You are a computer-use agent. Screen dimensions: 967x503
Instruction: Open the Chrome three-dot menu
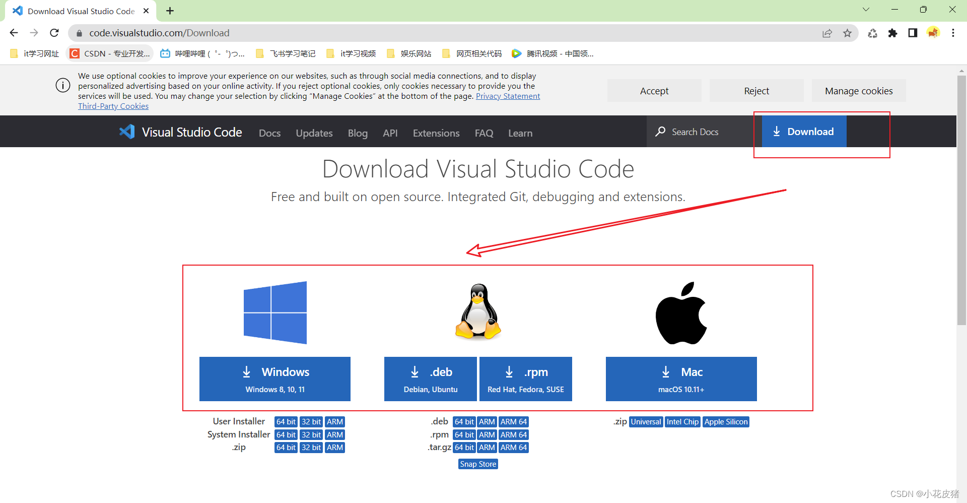[x=953, y=33]
